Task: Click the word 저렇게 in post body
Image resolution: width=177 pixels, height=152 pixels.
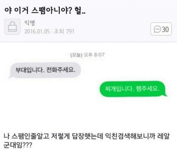Action: click(x=61, y=136)
